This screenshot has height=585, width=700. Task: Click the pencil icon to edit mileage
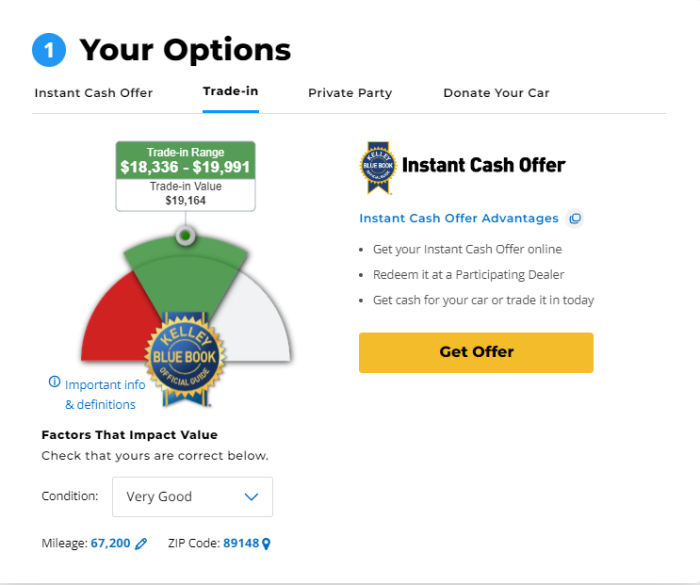point(141,544)
